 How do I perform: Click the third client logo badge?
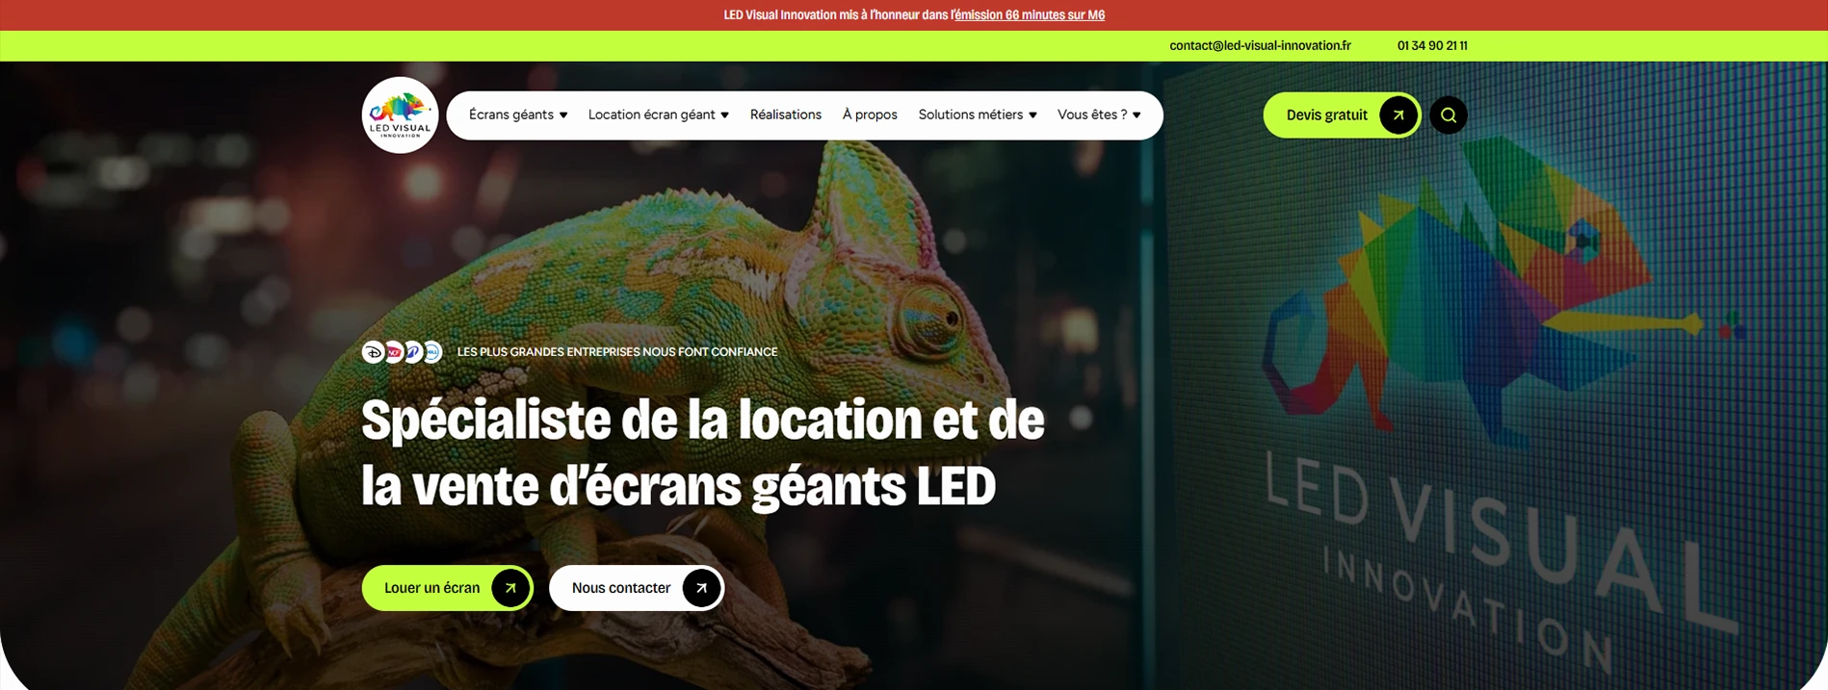tap(412, 352)
